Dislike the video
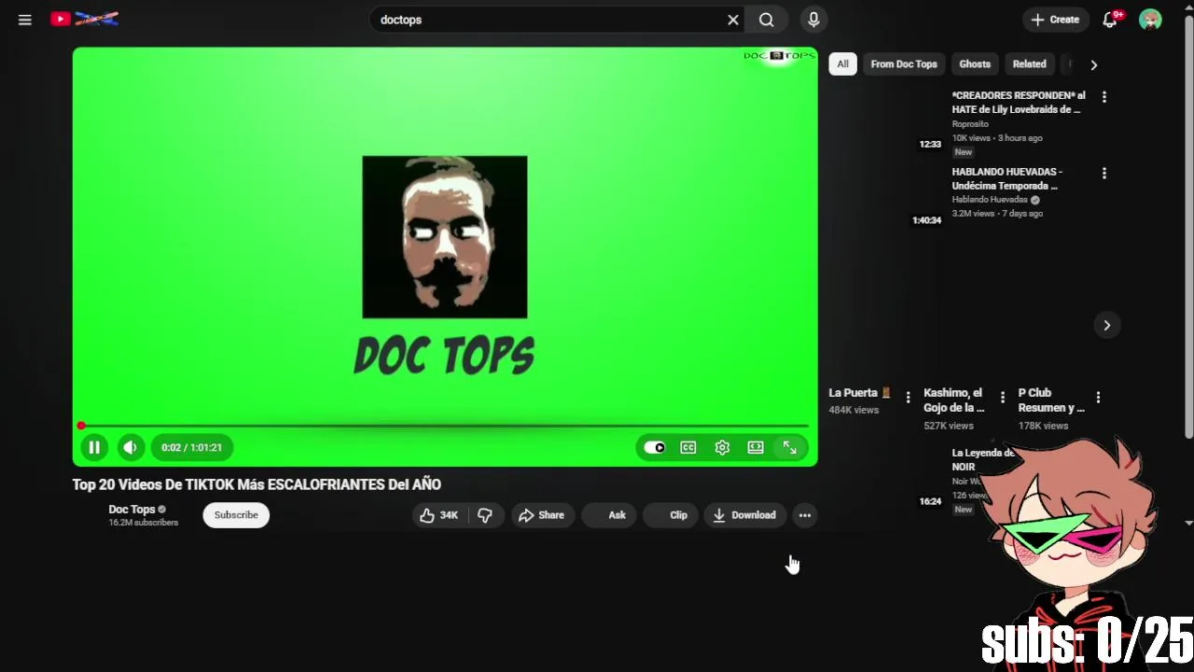Viewport: 1194px width, 672px height. (x=485, y=515)
